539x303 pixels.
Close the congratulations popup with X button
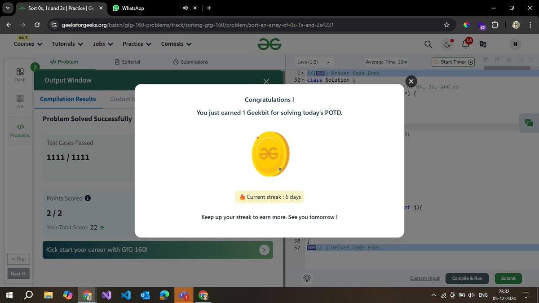[x=411, y=81]
